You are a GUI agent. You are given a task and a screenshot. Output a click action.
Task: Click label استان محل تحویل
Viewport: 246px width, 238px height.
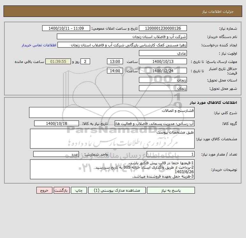(x=222, y=80)
